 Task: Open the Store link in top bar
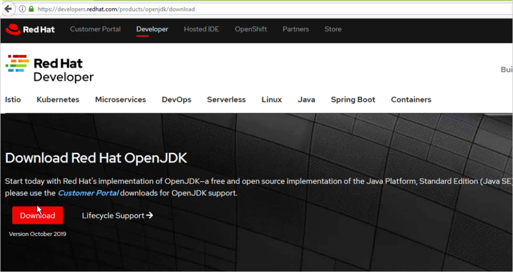[333, 29]
